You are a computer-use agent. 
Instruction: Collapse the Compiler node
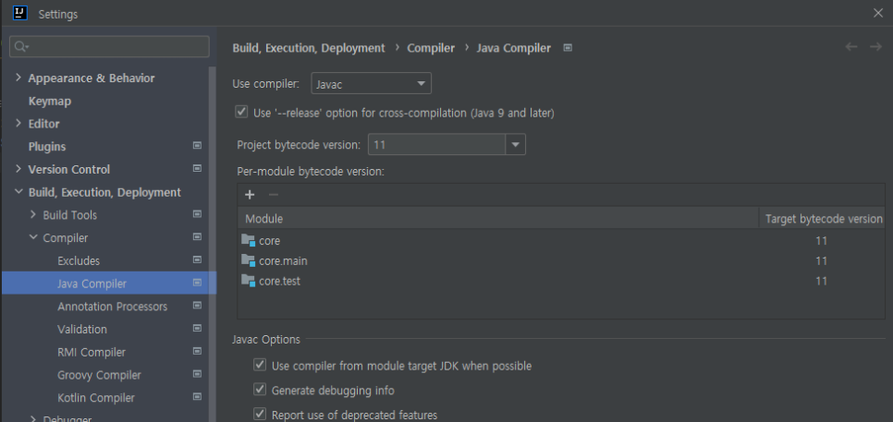point(33,237)
